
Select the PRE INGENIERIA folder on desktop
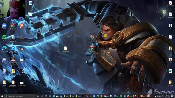click(170, 4)
